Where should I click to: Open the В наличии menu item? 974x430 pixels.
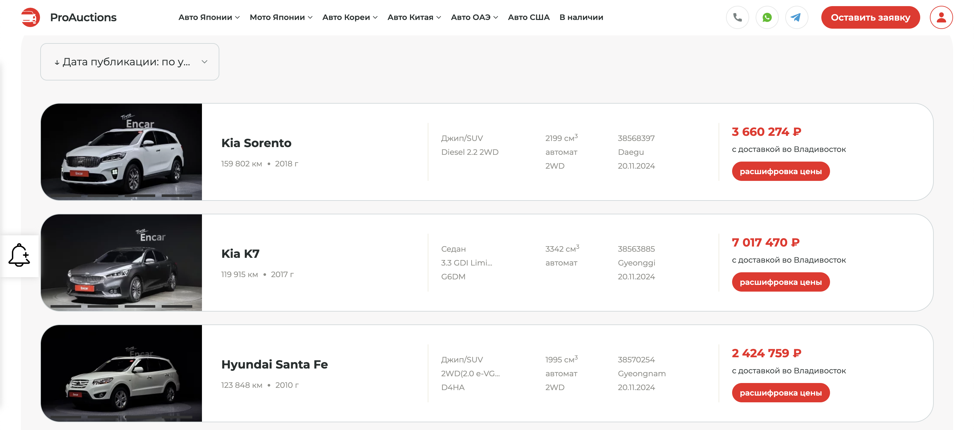pyautogui.click(x=581, y=17)
